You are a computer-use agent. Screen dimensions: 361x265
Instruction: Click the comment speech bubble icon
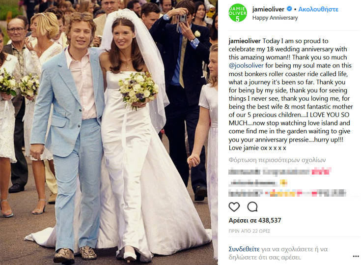(252, 206)
